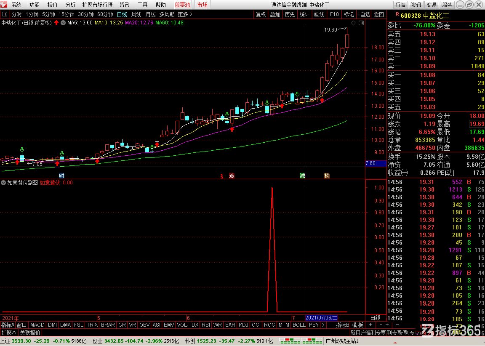
Task: Click the 行情 button in the title bar
Action: [x=400, y=5]
